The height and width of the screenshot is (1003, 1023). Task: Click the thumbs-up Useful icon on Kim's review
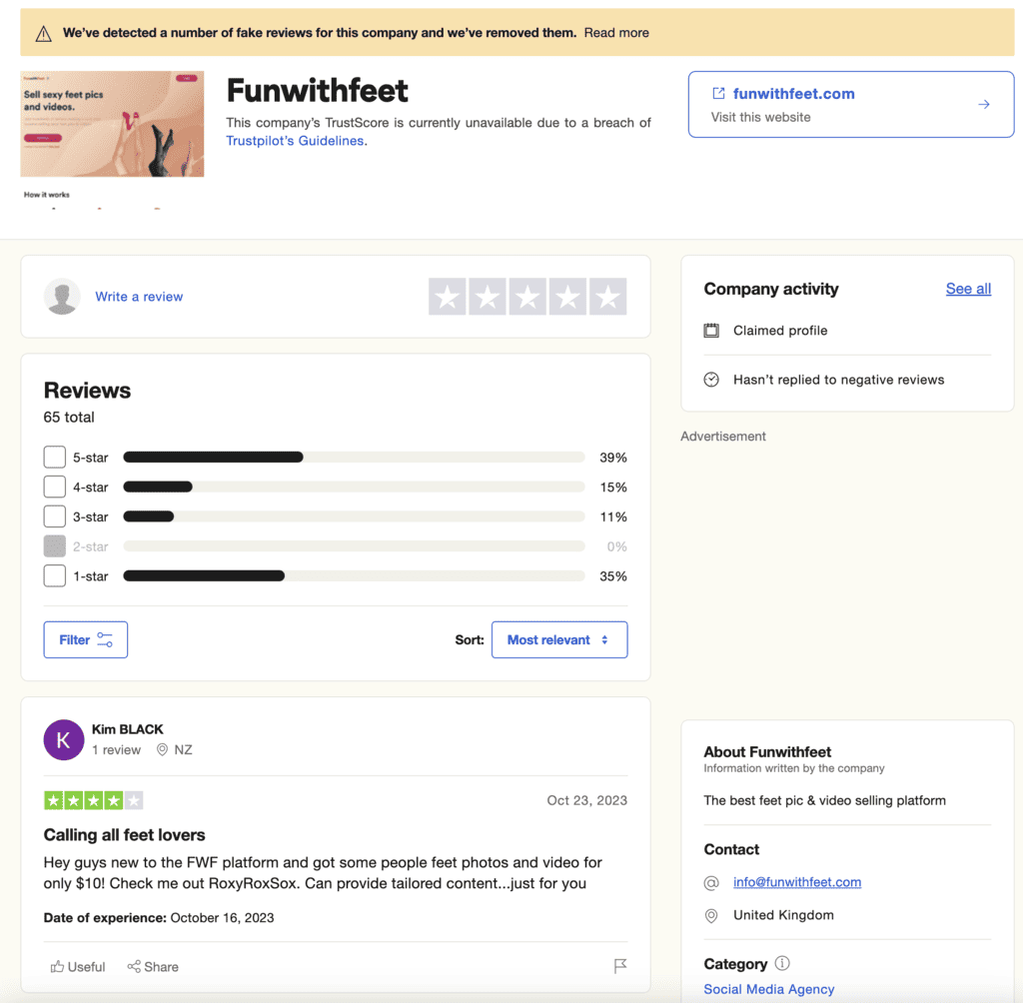(x=60, y=966)
